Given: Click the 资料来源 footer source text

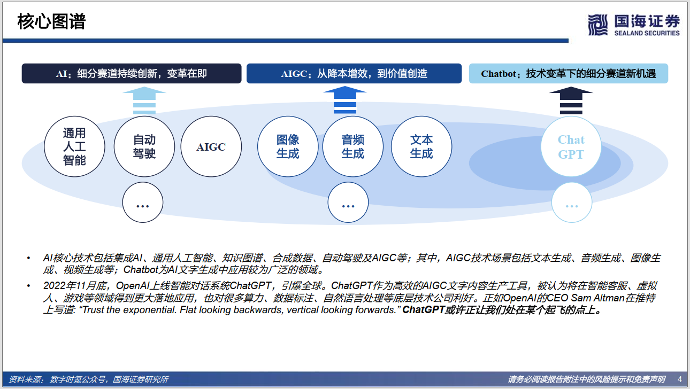Looking at the screenshot, I should pos(89,379).
